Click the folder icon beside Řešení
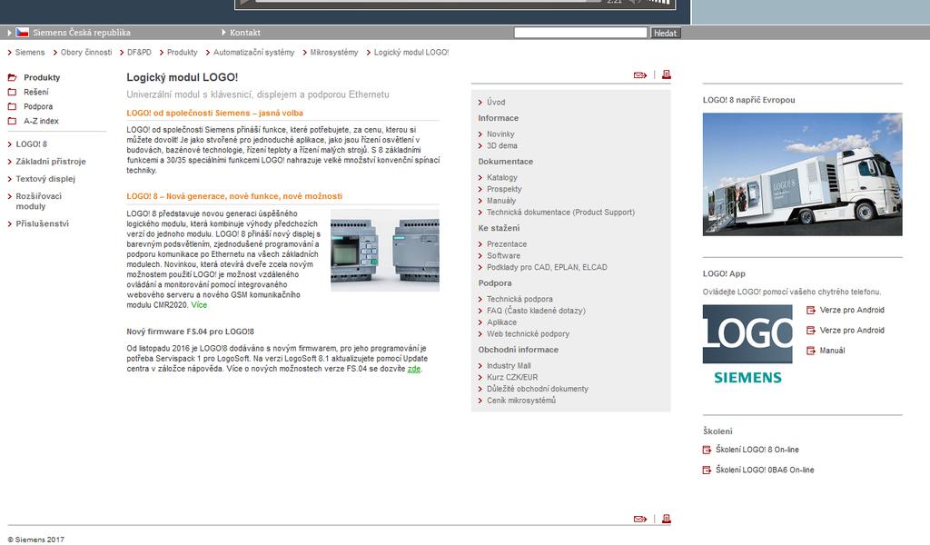The image size is (930, 545). [x=12, y=92]
